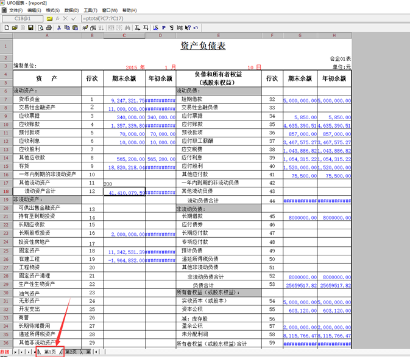Click the 在建工程 value -1,964,832.00
The height and width of the screenshot is (357, 410).
point(124,260)
